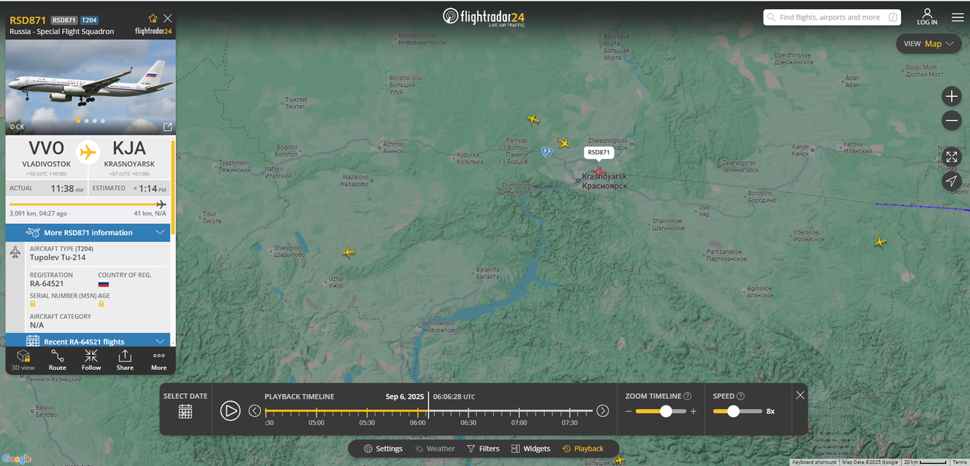Screen dimensions: 970x466
Task: Show the first aircraft photo dot
Action: 77,121
